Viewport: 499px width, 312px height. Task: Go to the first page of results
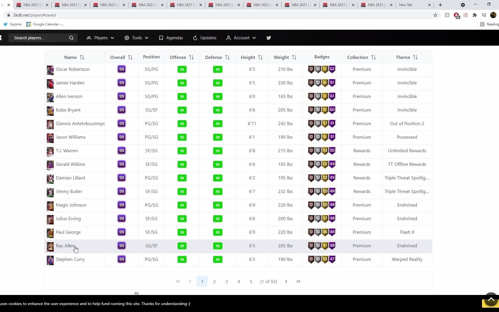[178, 281]
